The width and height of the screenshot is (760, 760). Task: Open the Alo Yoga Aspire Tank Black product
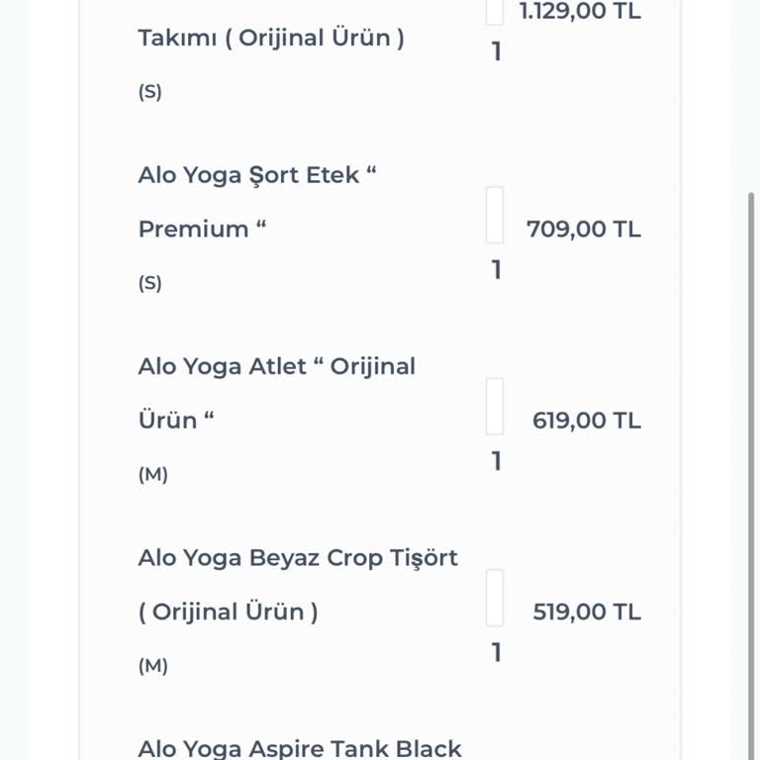pyautogui.click(x=300, y=748)
